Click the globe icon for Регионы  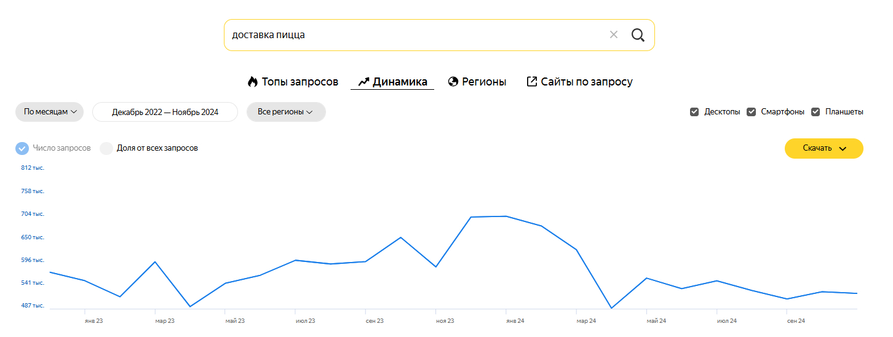453,82
